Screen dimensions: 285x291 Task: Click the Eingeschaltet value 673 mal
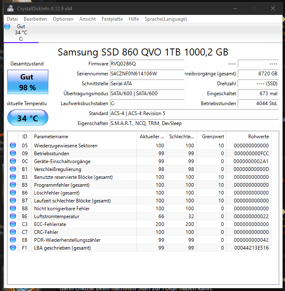click(x=258, y=94)
